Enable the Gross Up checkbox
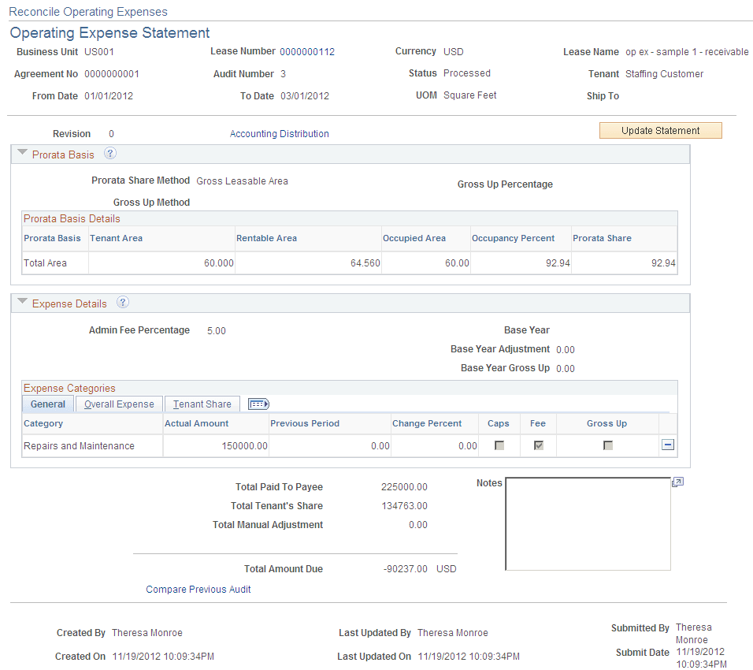The height and width of the screenshot is (670, 753). tap(607, 445)
